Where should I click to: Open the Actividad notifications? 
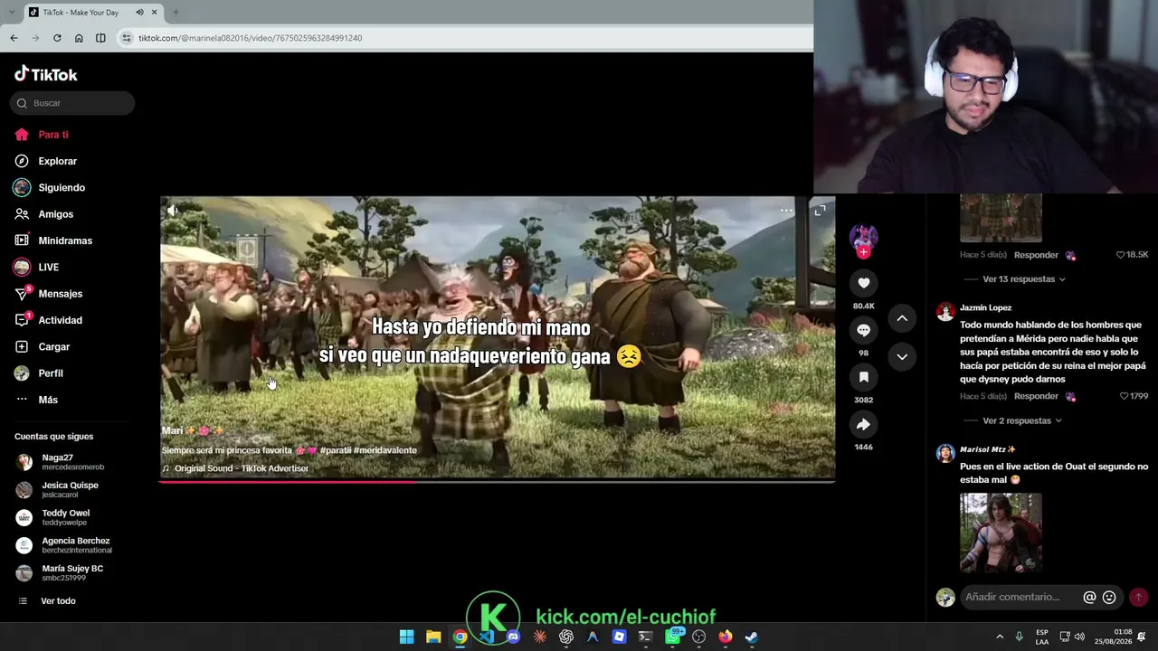(60, 320)
